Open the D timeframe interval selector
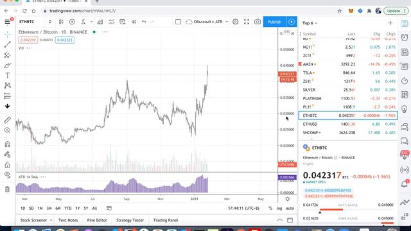411x231 pixels. pos(50,22)
